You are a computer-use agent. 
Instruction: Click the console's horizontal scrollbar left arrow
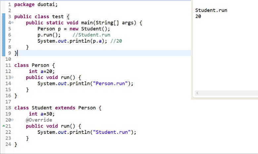[197, 93]
